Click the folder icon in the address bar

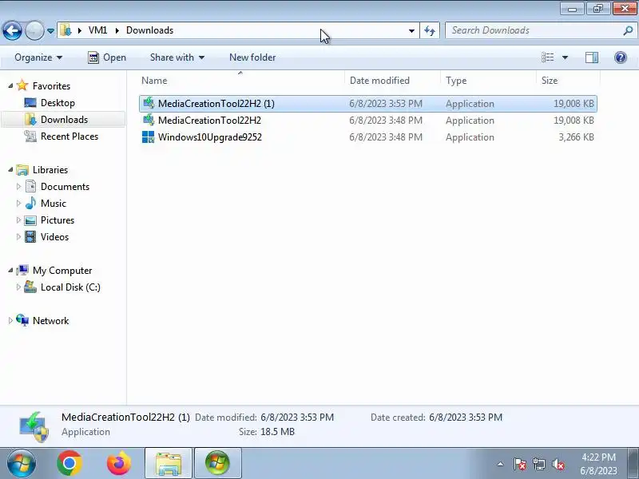(x=65, y=30)
